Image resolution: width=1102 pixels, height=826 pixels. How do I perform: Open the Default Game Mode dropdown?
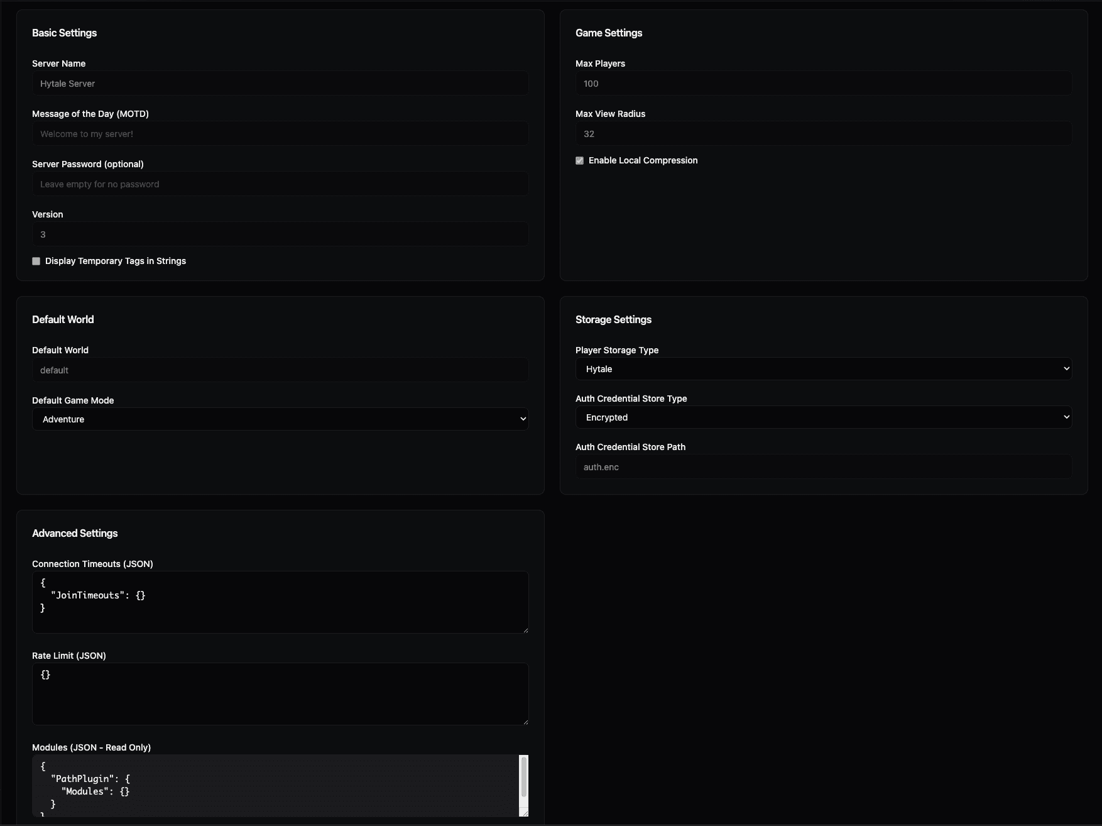(x=280, y=419)
